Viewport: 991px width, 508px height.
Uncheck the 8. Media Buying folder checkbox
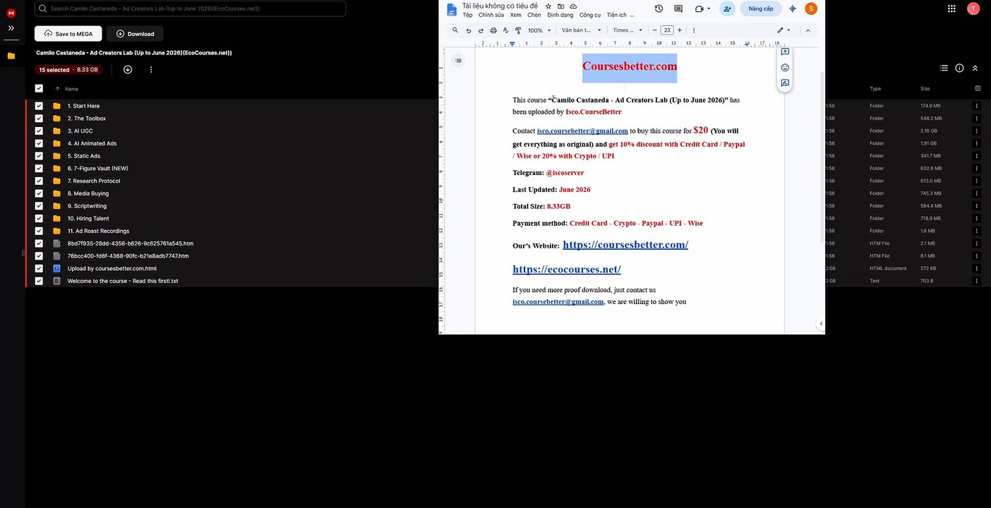(39, 193)
